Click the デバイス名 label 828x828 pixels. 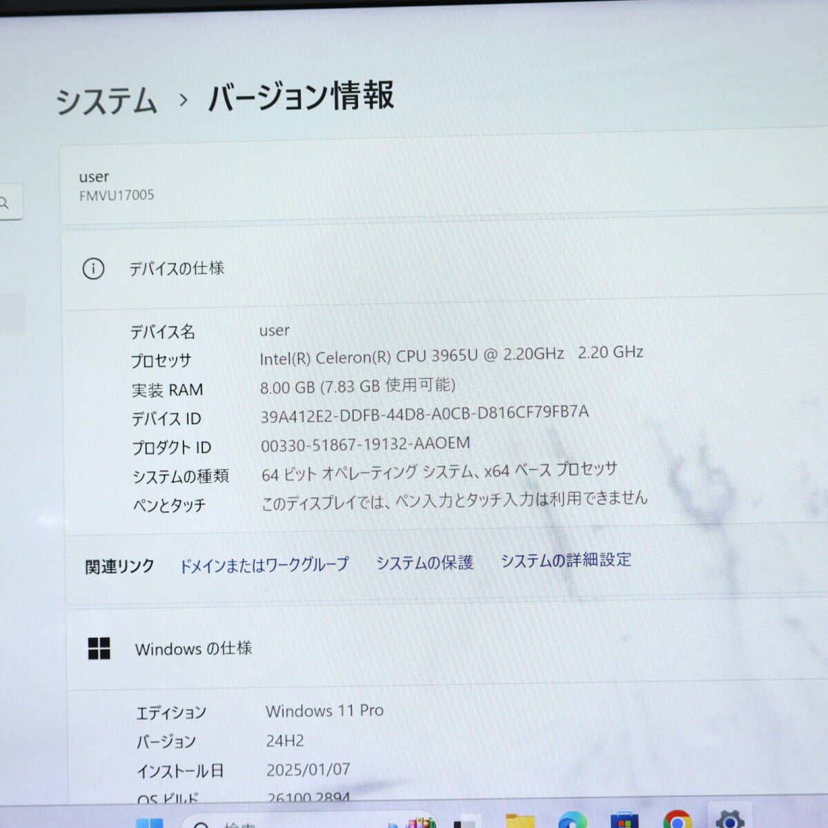point(163,332)
